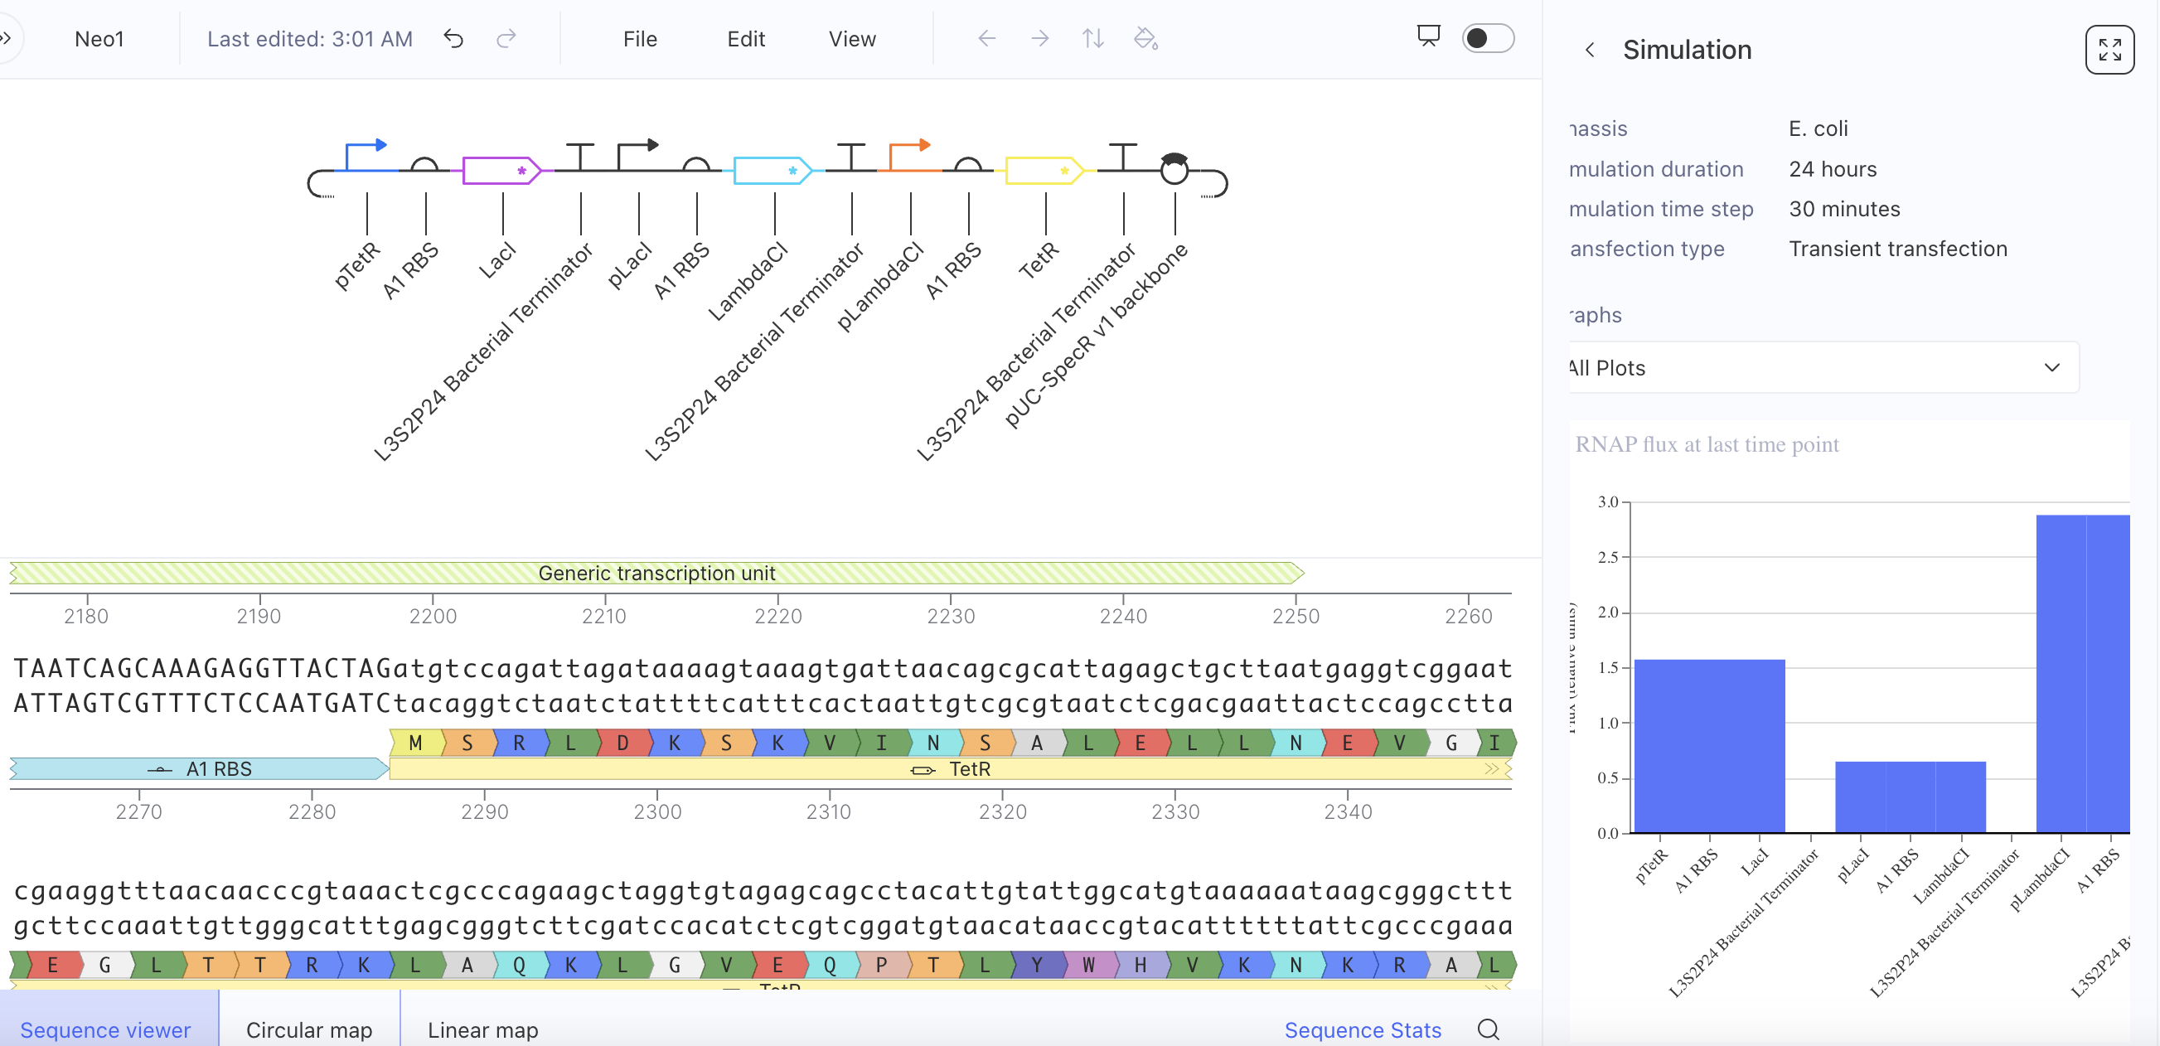The image size is (2160, 1046).
Task: Click the 'E. coli' chassis value
Action: tap(1818, 128)
